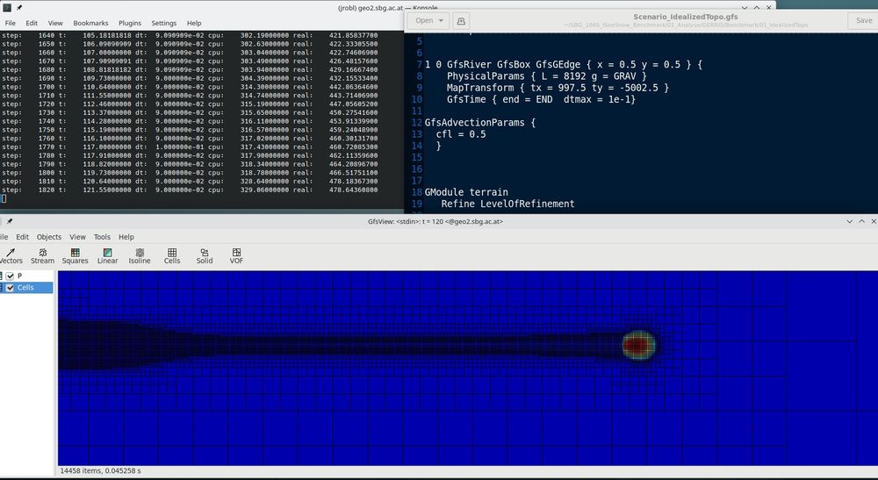Click the new document icon beside Open

461,21
